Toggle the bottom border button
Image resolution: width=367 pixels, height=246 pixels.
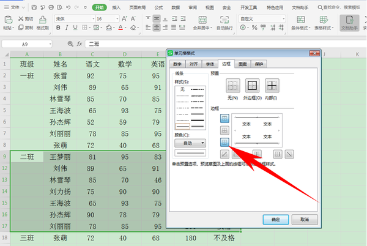coord(224,142)
